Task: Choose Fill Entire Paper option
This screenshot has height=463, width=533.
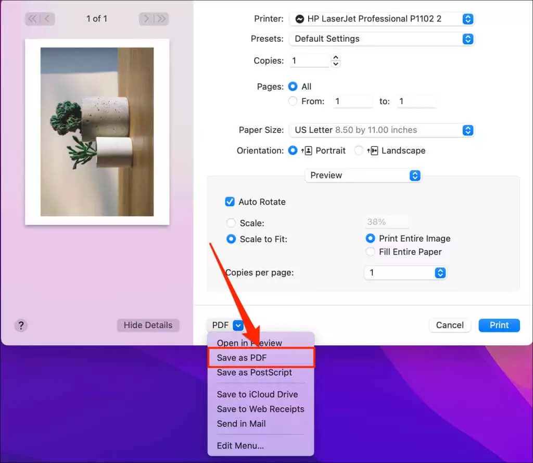Action: (x=370, y=252)
